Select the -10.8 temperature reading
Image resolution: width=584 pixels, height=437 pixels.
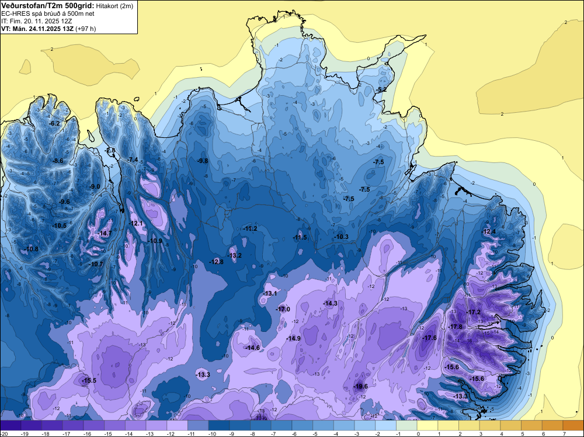pyautogui.click(x=31, y=249)
